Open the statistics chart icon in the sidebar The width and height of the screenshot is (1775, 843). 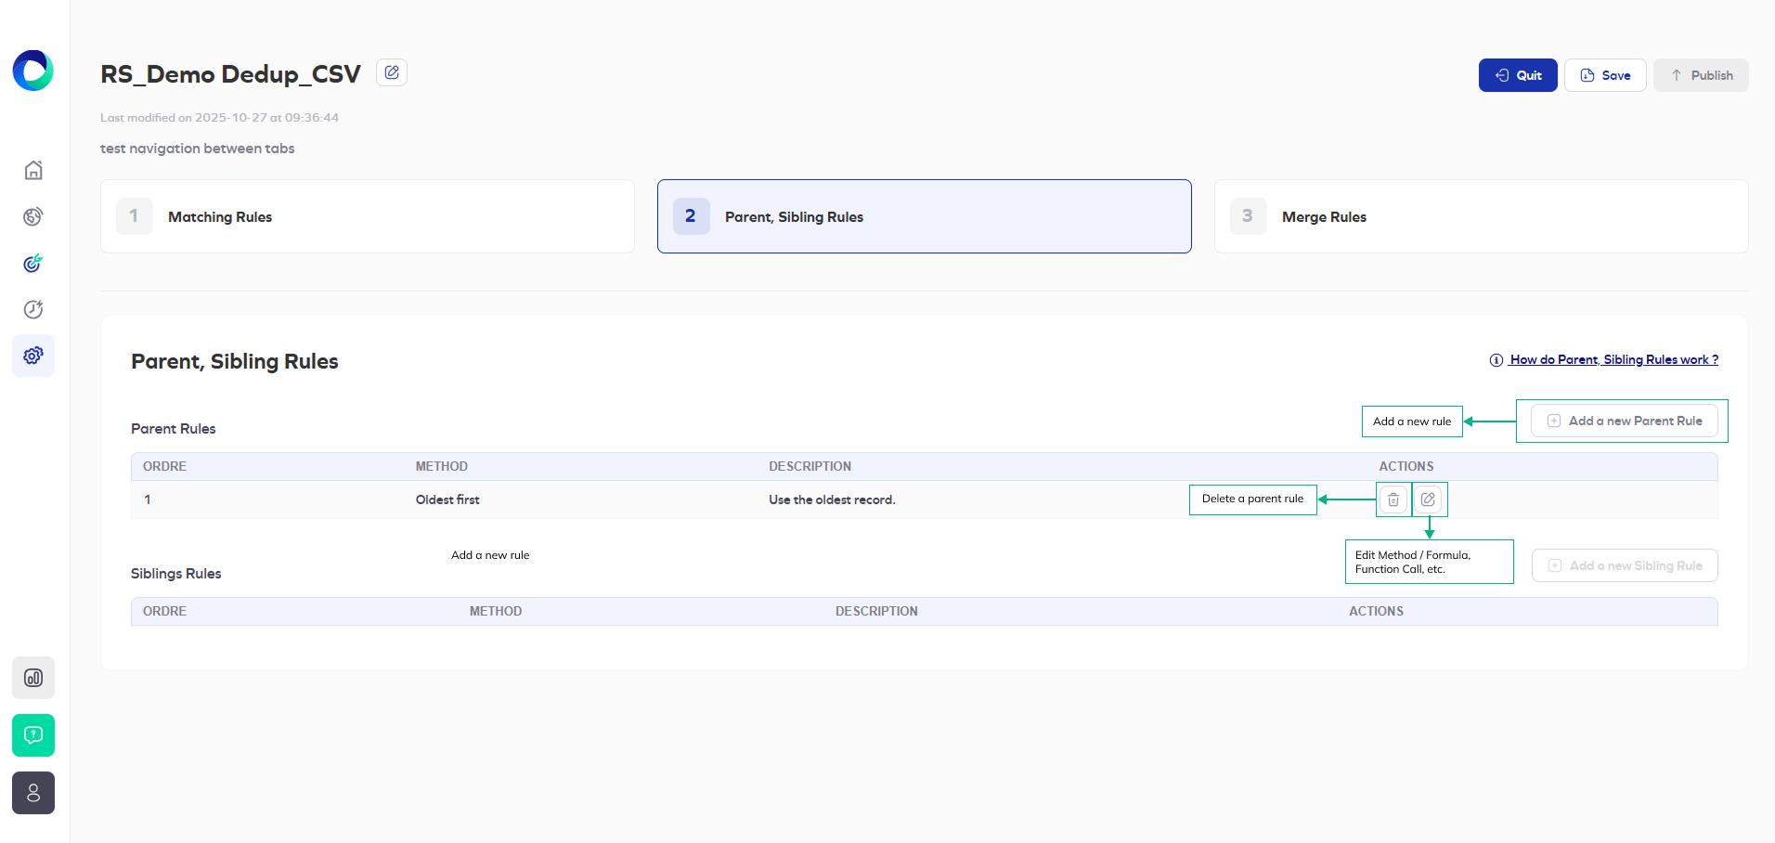pyautogui.click(x=33, y=678)
